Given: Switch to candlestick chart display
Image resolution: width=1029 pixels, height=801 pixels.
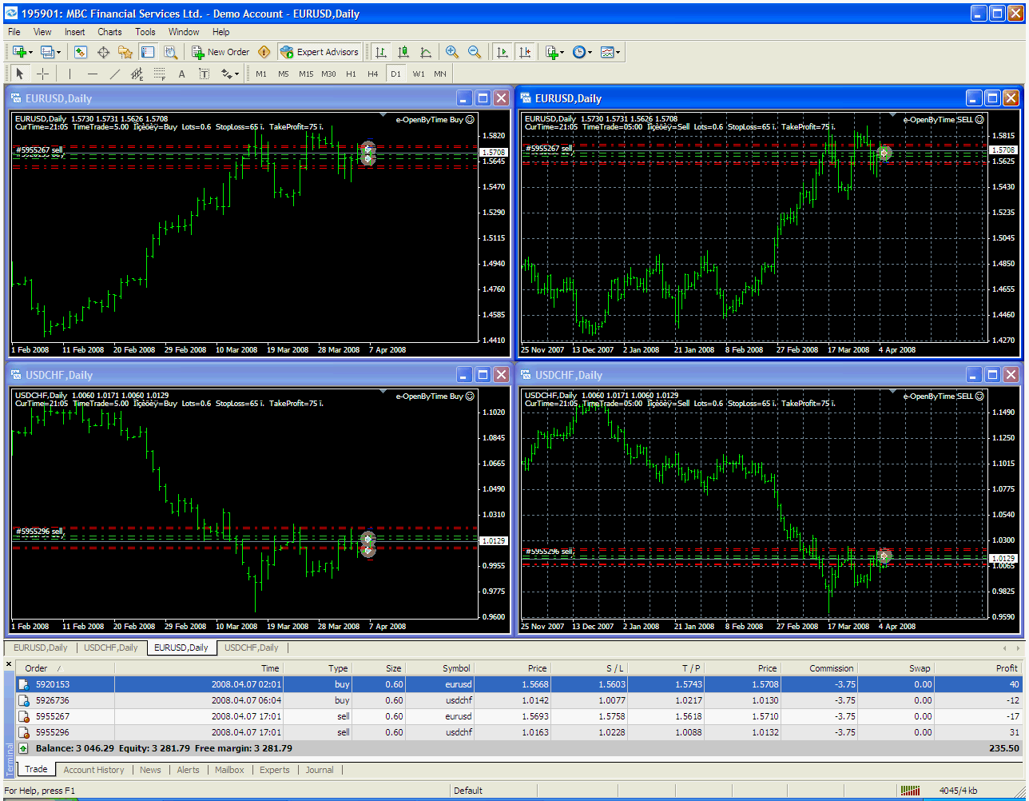Looking at the screenshot, I should pos(403,52).
